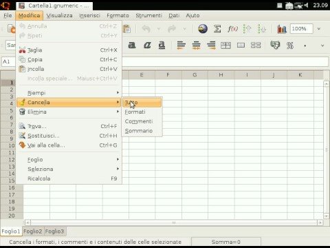Align cell text right
This screenshot has height=248, width=330.
click(211, 45)
